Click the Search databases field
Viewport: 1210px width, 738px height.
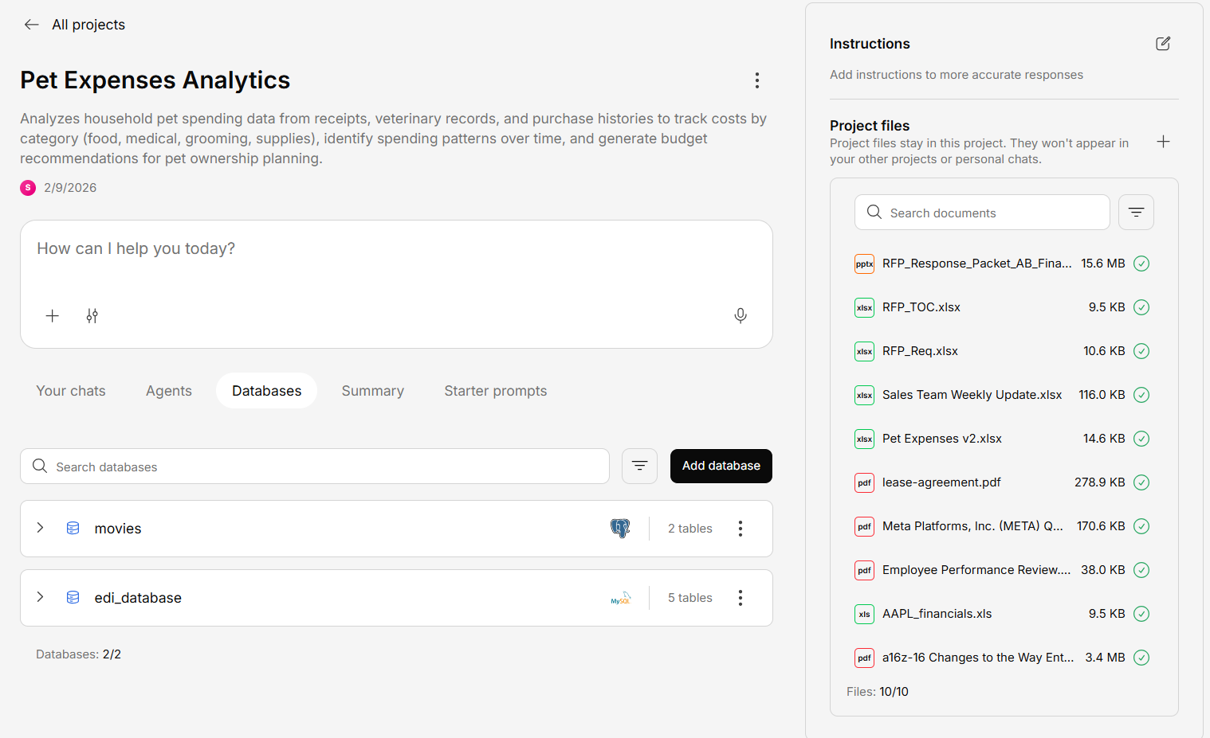point(319,467)
